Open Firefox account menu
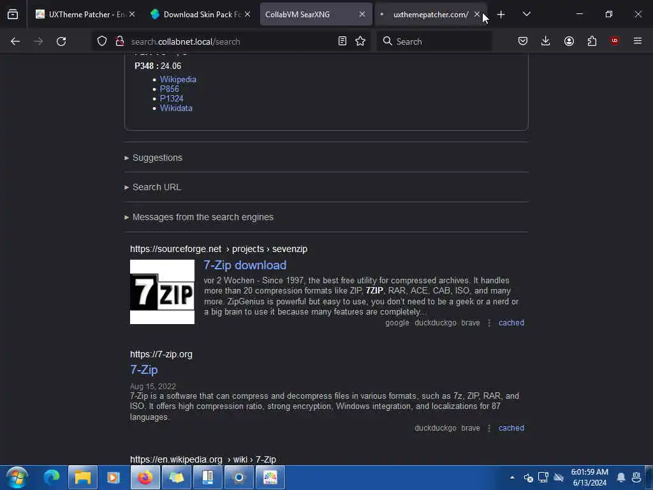The image size is (653, 490). click(x=569, y=41)
